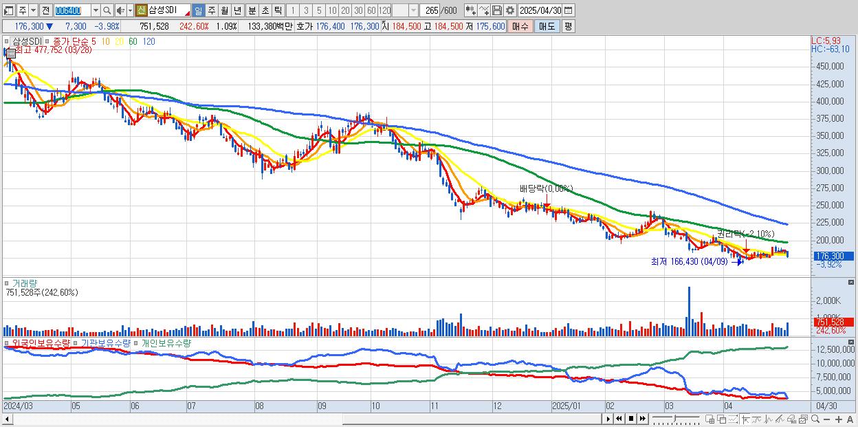Click the crosshair axis tool icon at bottom
The height and width of the screenshot is (427, 858).
pos(745,419)
